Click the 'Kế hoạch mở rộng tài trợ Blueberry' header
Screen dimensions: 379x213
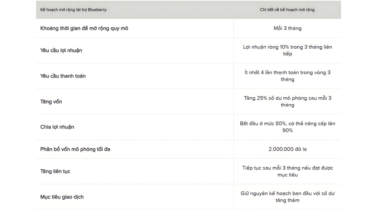[x=73, y=10]
